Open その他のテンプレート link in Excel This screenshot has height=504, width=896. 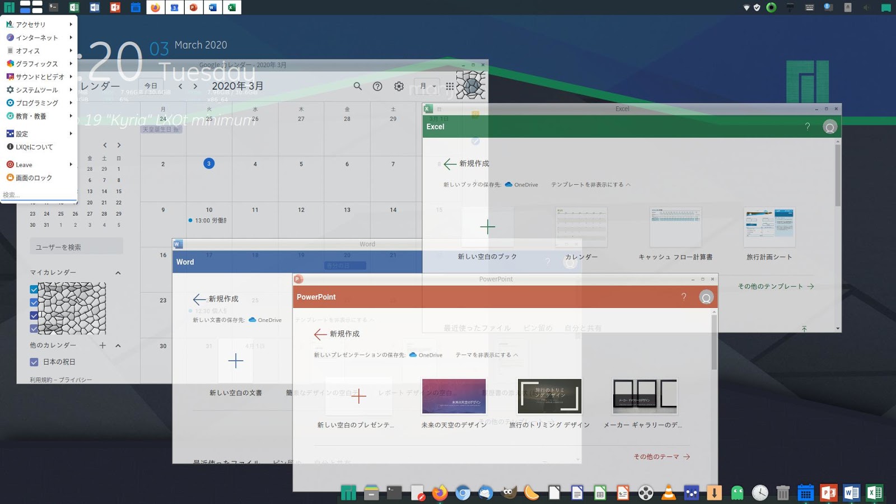point(776,287)
